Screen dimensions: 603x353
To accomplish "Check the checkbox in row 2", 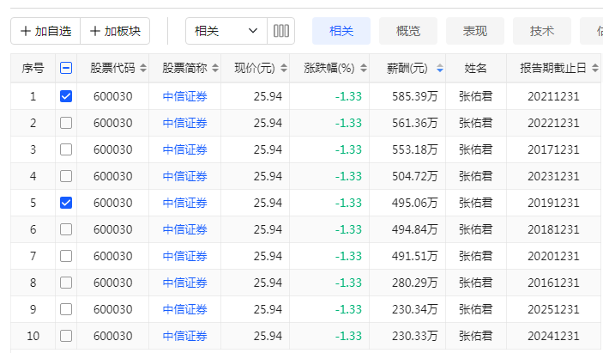I will [66, 123].
